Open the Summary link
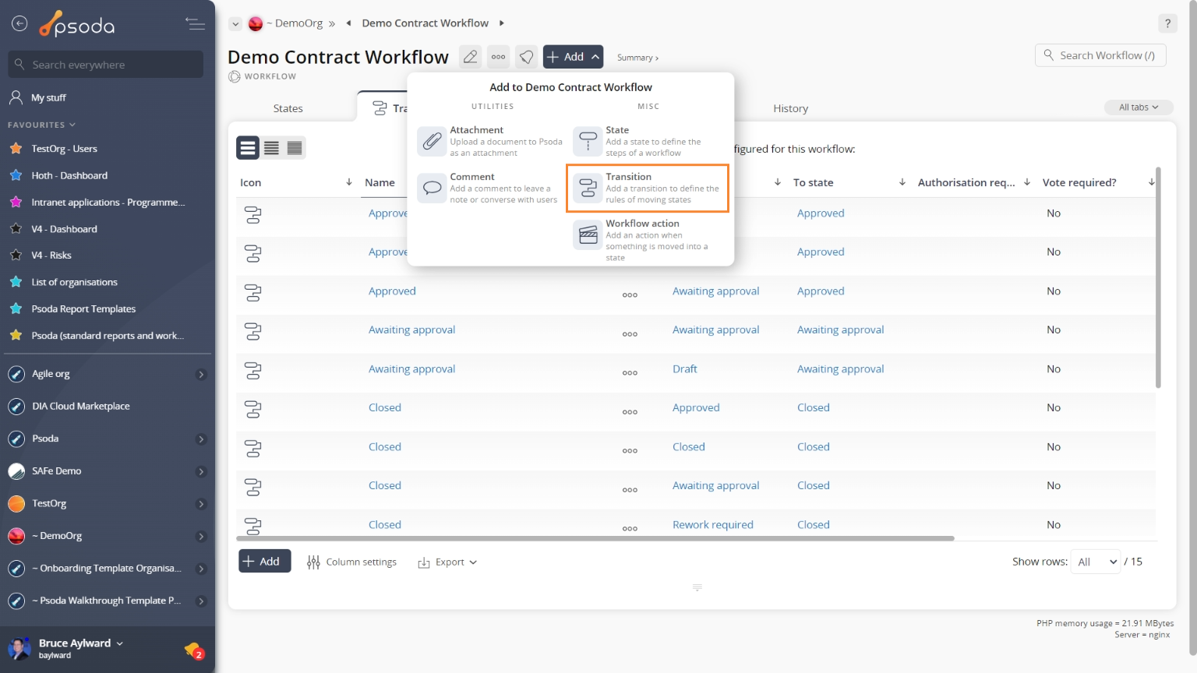The image size is (1197, 673). (637, 58)
